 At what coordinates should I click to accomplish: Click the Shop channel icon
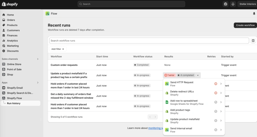click(x=4, y=75)
